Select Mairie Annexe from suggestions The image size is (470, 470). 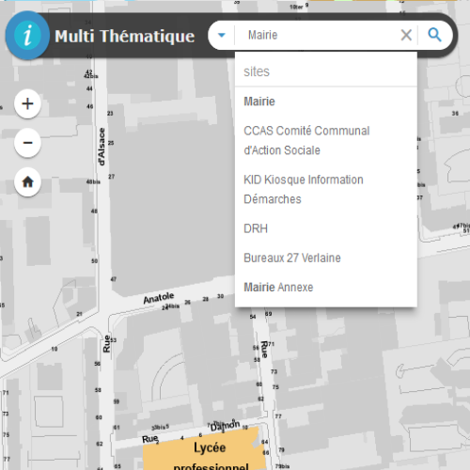[326, 288]
